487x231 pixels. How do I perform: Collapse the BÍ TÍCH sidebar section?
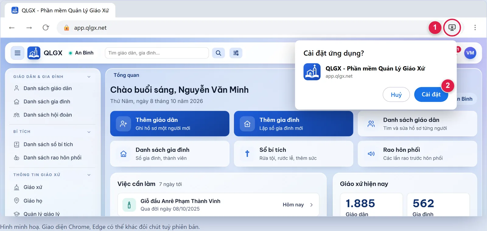pos(89,132)
